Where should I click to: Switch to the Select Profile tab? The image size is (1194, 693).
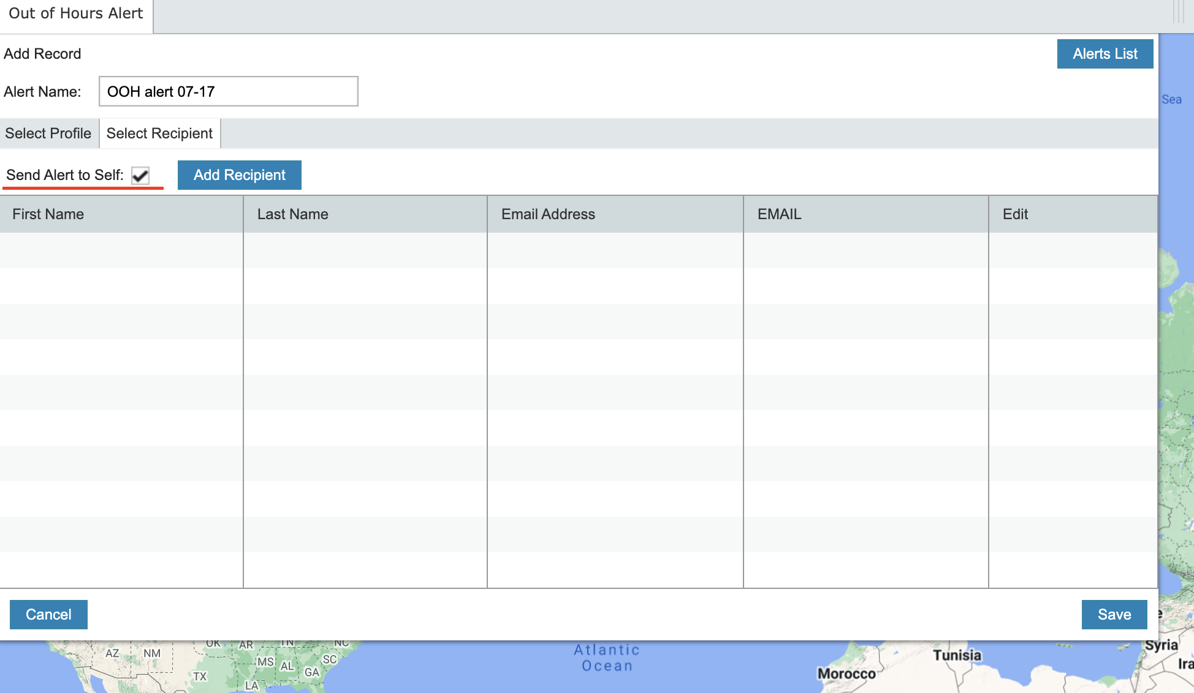pyautogui.click(x=48, y=133)
